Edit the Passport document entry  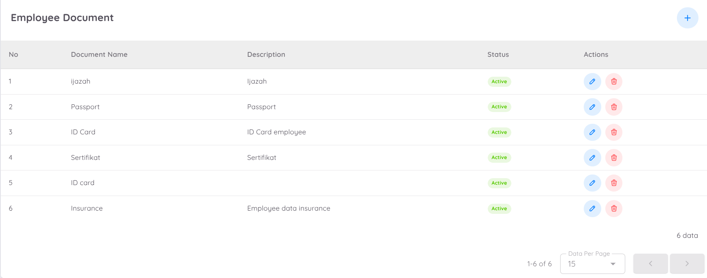(592, 107)
